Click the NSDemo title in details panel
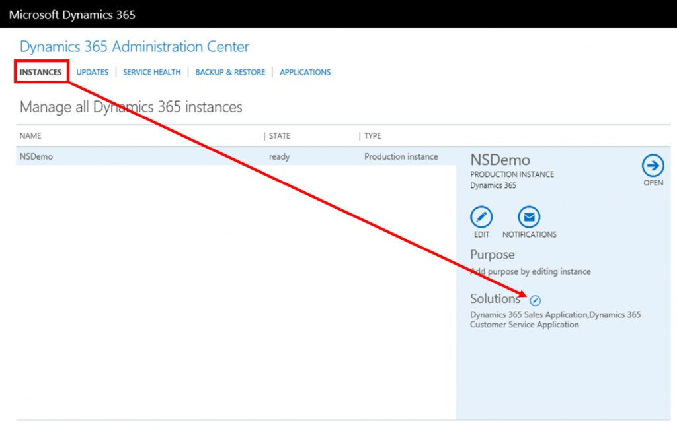This screenshot has width=677, height=431. tap(500, 160)
